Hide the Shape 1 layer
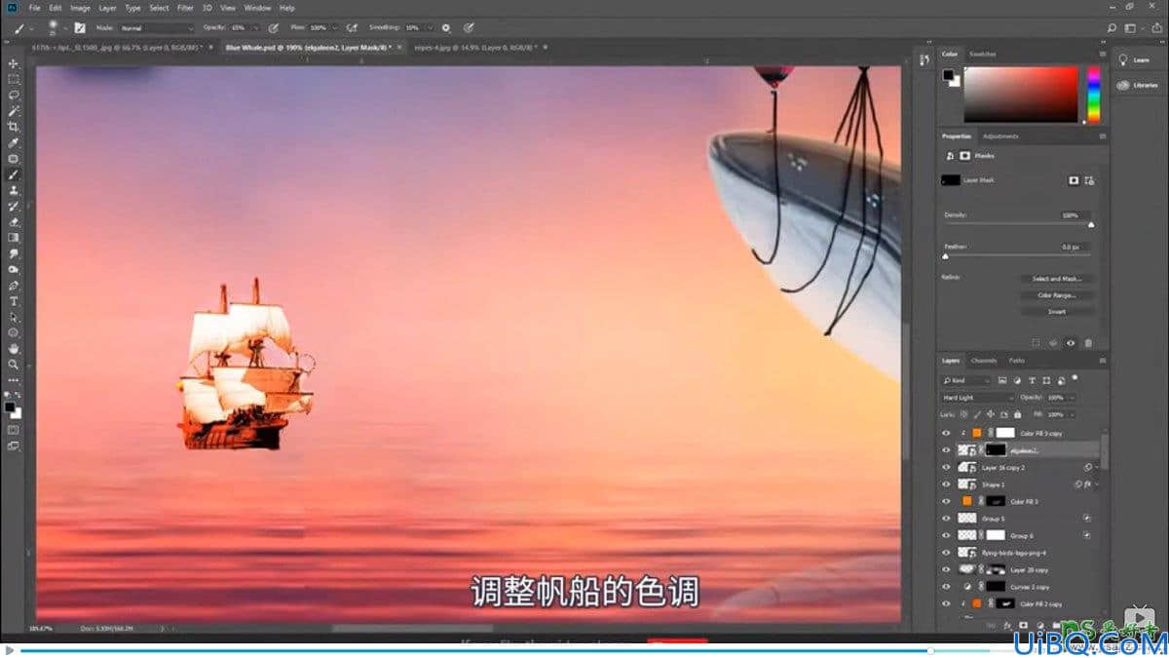Image resolution: width=1169 pixels, height=658 pixels. 945,484
